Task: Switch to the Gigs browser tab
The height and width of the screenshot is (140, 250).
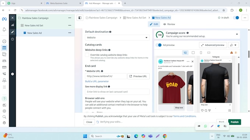Action: coord(25,3)
